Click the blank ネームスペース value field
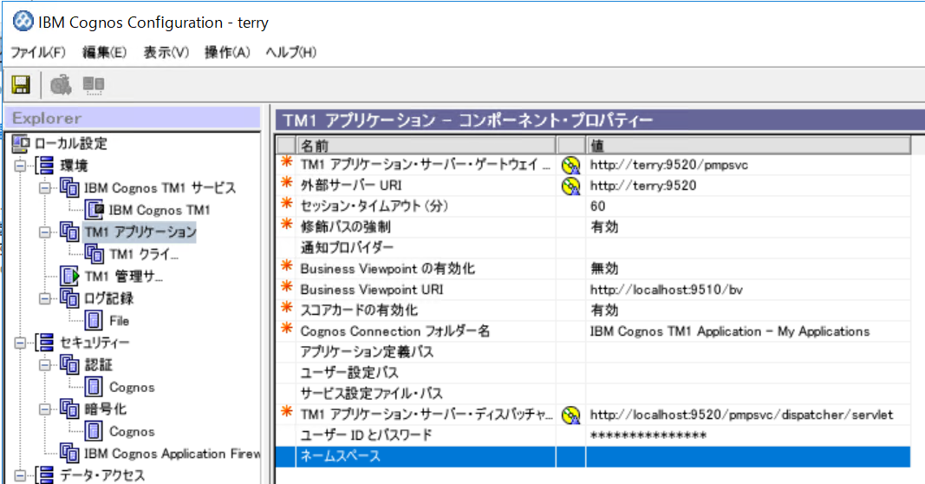Viewport: 925px width, 484px height. [748, 456]
